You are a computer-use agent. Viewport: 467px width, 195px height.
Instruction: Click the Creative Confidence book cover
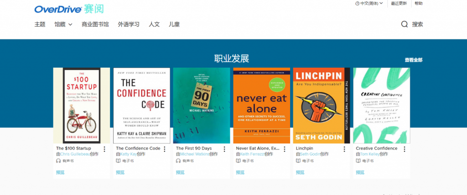click(x=382, y=105)
